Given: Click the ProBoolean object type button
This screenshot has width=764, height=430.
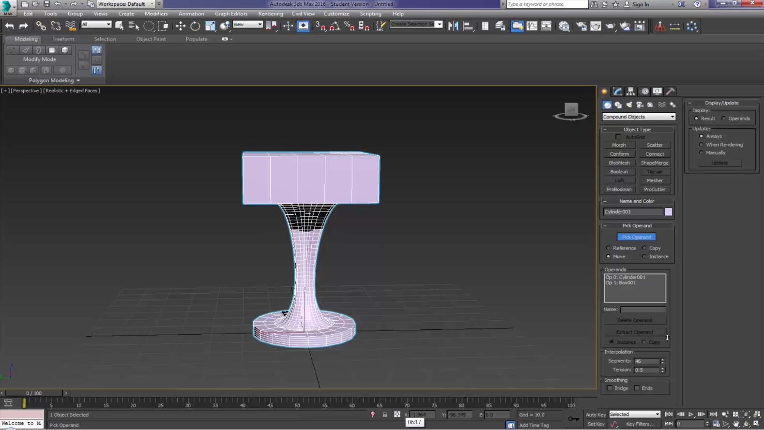Looking at the screenshot, I should [x=619, y=190].
